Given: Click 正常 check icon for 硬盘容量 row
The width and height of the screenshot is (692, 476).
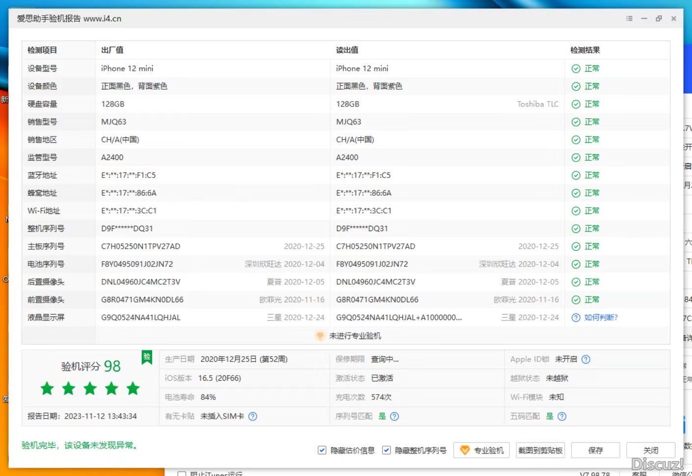Looking at the screenshot, I should pyautogui.click(x=576, y=104).
